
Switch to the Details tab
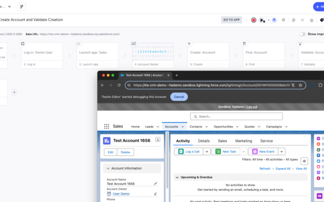[x=204, y=141]
